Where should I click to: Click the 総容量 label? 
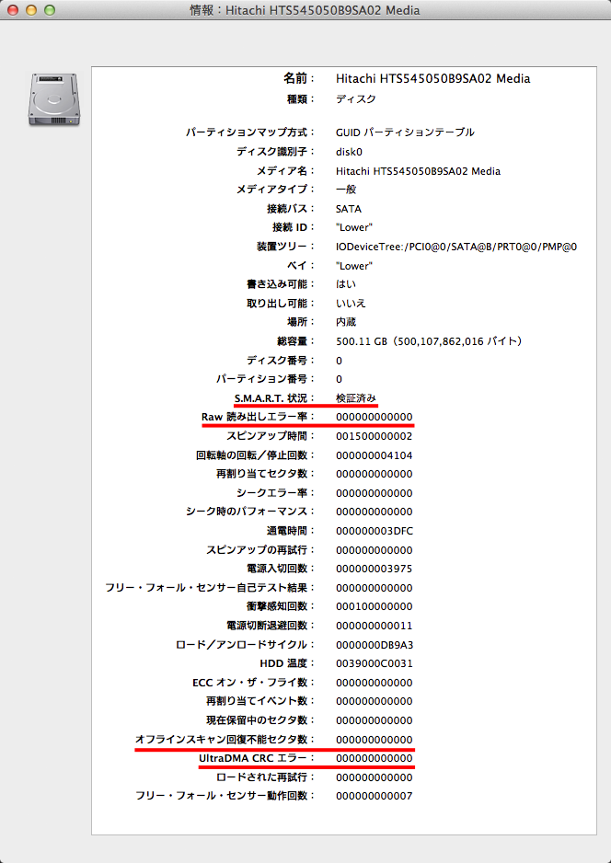point(295,341)
